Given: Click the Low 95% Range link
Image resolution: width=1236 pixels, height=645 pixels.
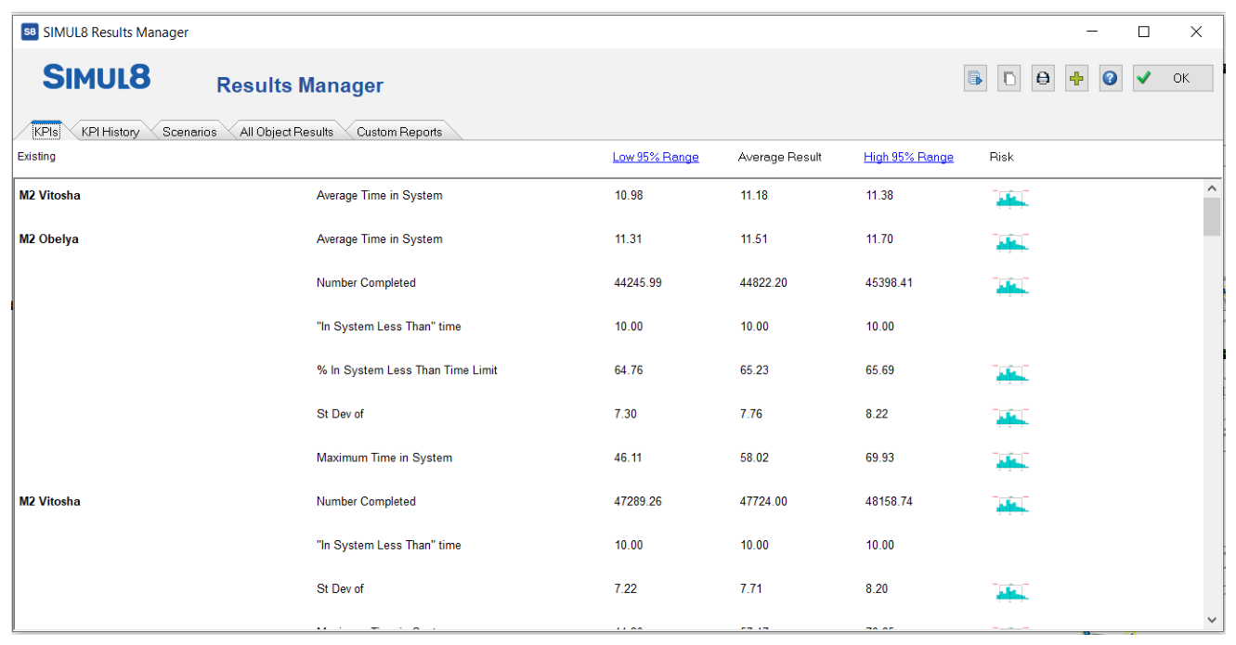Looking at the screenshot, I should point(656,157).
